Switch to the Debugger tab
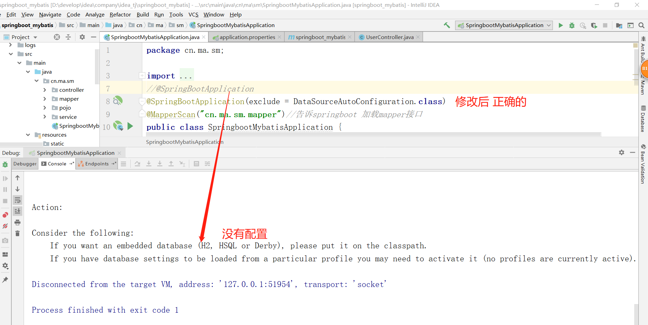Viewport: 648px width, 325px height. tap(25, 164)
